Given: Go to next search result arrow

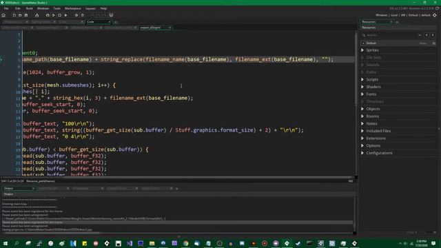Looking at the screenshot, I should [433, 35].
